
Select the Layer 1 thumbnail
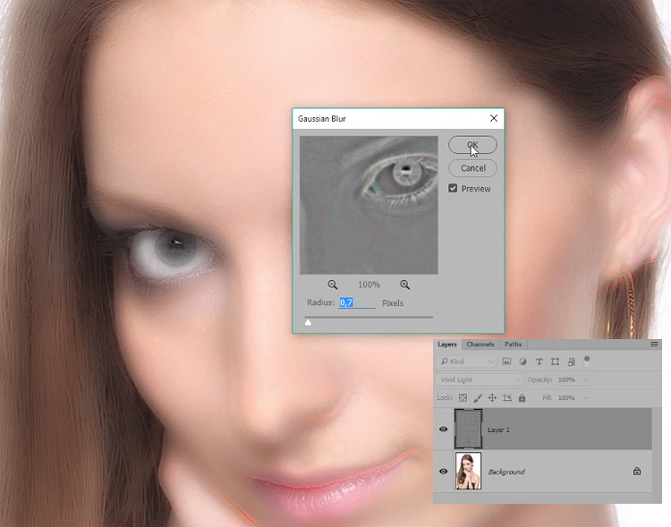click(468, 429)
